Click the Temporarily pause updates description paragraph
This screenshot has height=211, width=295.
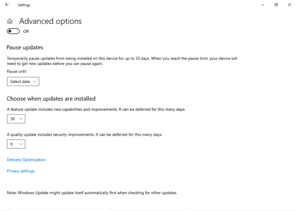[x=122, y=61]
